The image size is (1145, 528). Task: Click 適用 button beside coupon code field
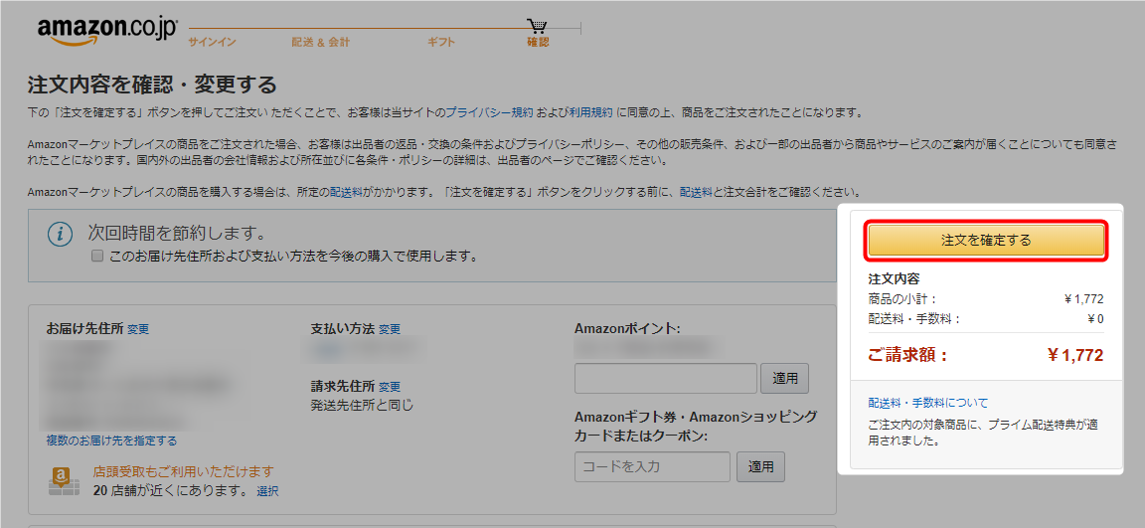(x=761, y=466)
